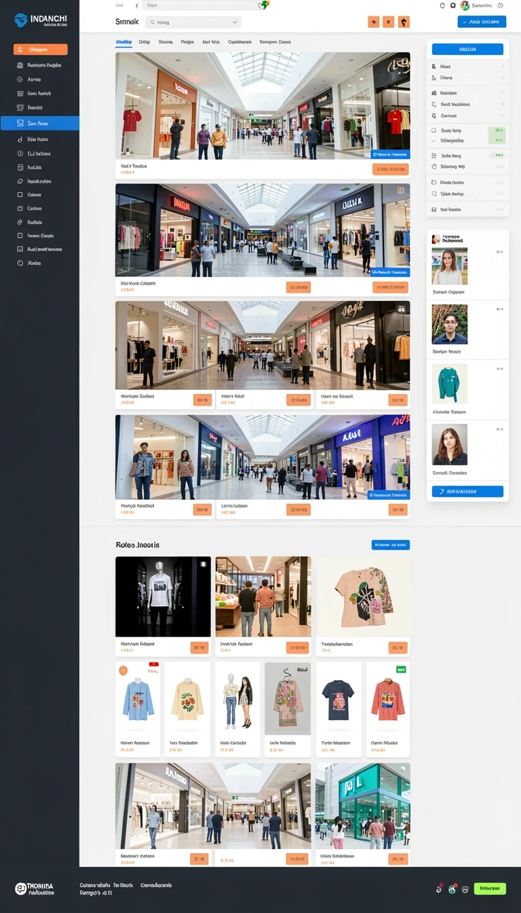Open the floral beige t-shirt thumbnail
This screenshot has height=913, width=521.
[363, 596]
